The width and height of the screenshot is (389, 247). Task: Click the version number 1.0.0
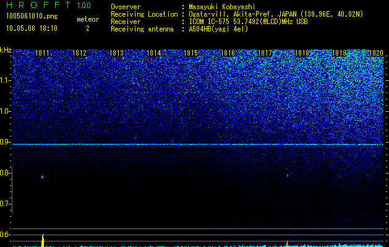coord(84,5)
